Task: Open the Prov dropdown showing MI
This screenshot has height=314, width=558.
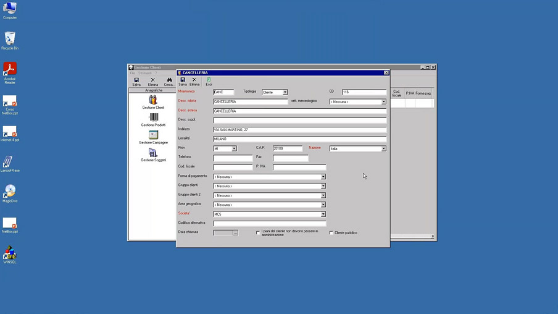Action: (234, 148)
